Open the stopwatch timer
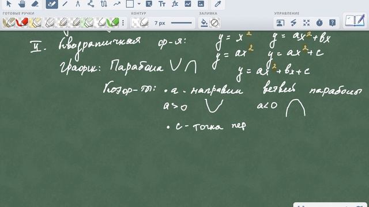This screenshot has height=207, width=369. pos(319,23)
